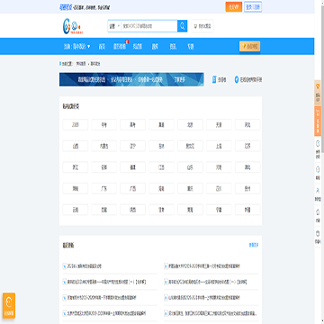Select 海南 region filter
The height and width of the screenshot is (324, 324).
(x=161, y=188)
